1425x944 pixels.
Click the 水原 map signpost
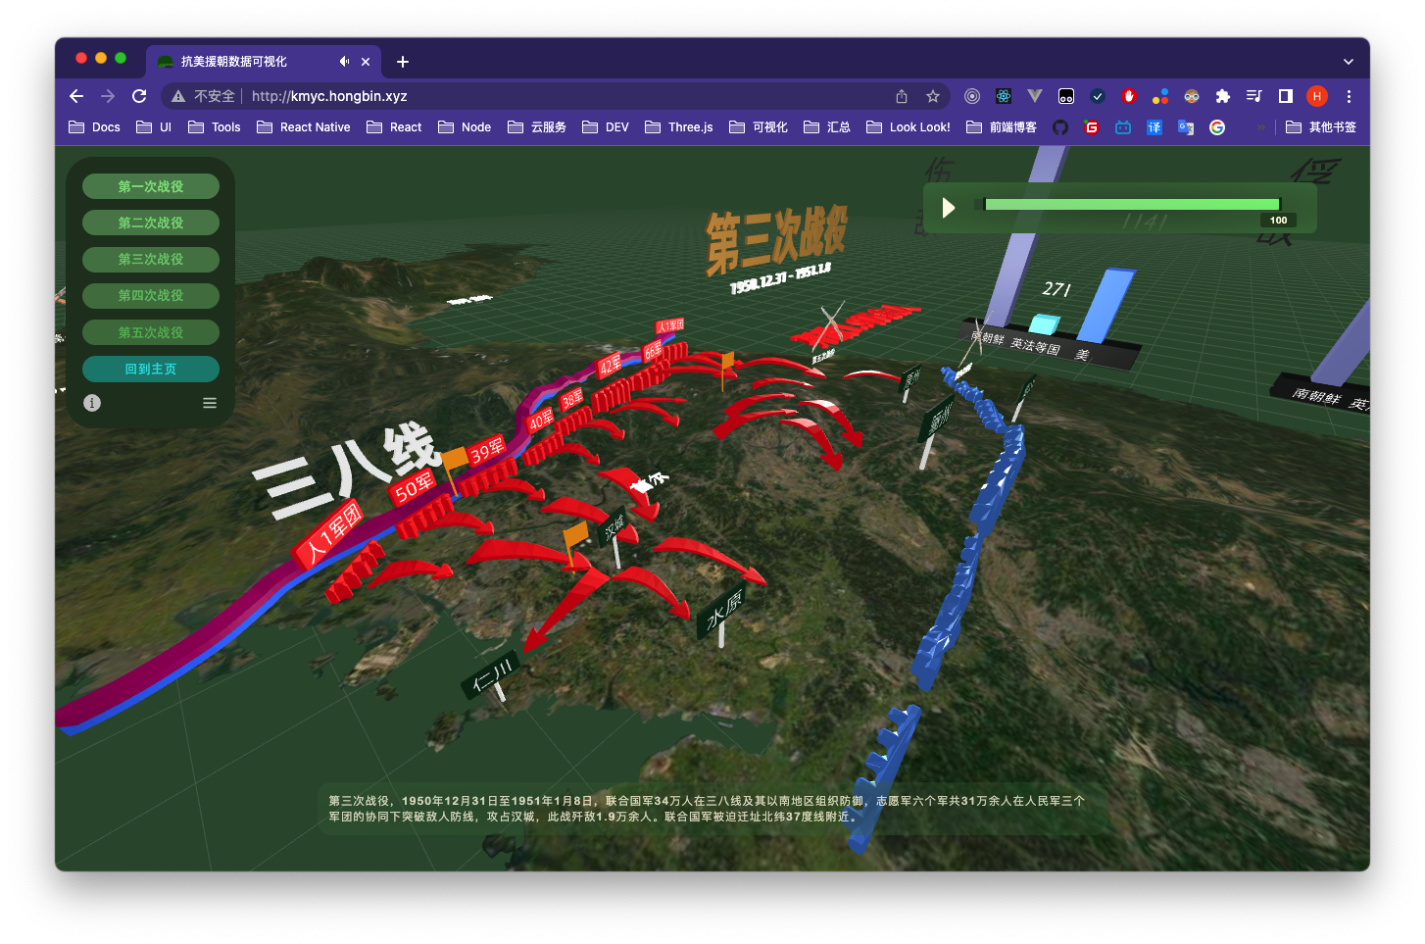pos(722,613)
